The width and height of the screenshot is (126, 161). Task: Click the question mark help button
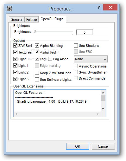click(x=99, y=7)
